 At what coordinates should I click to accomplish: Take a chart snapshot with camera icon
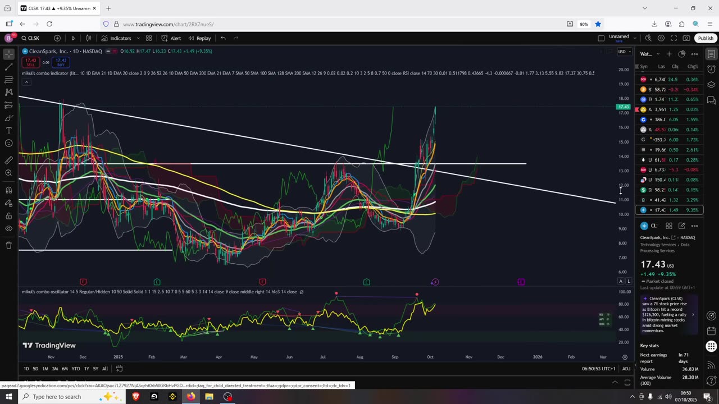[x=686, y=38]
